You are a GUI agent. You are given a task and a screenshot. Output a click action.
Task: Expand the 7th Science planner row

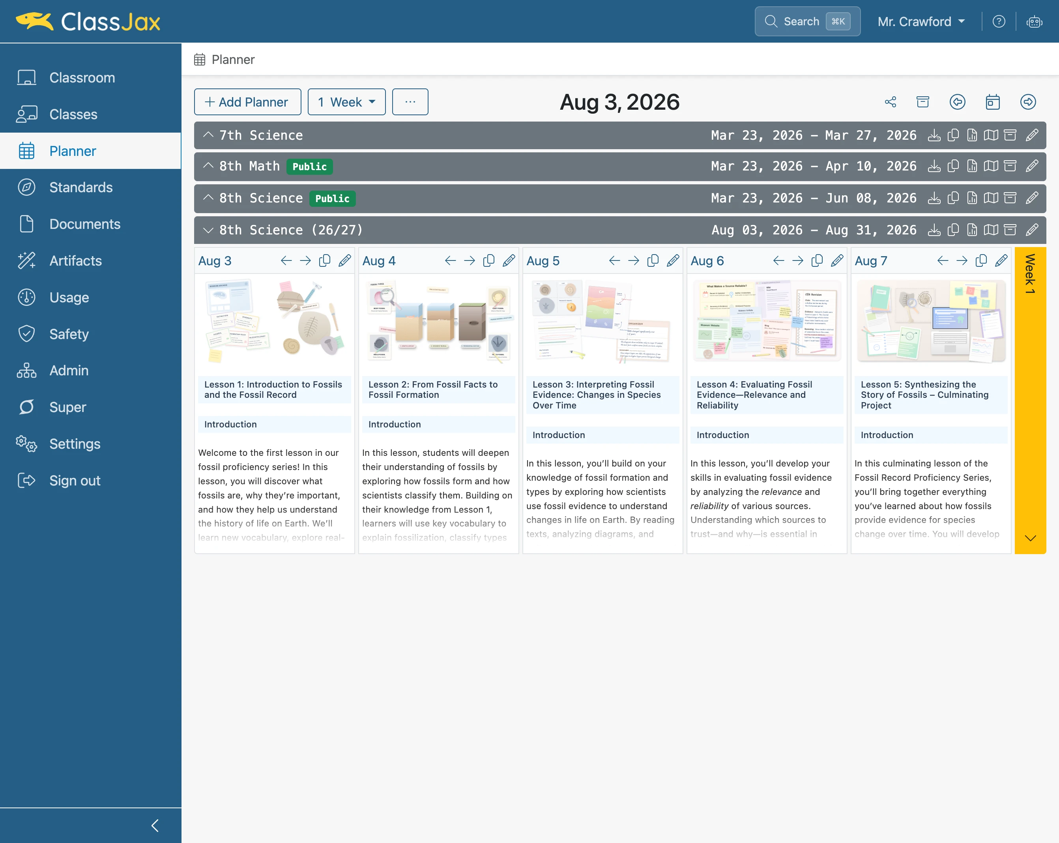point(208,135)
